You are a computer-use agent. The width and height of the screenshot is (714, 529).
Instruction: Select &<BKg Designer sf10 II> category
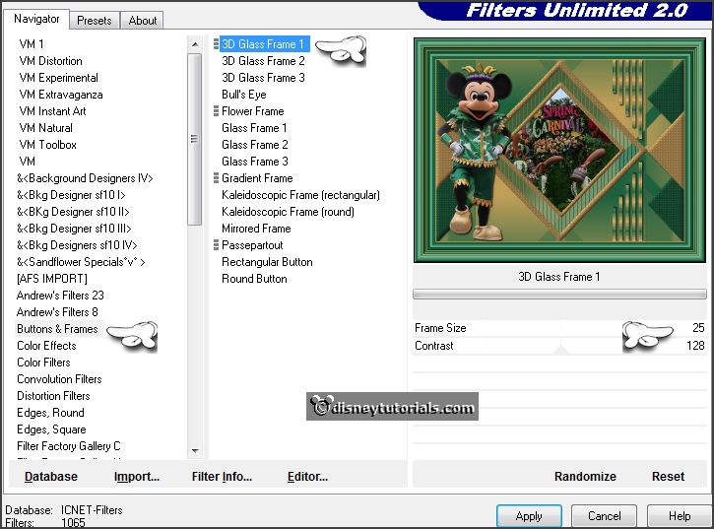pos(73,212)
